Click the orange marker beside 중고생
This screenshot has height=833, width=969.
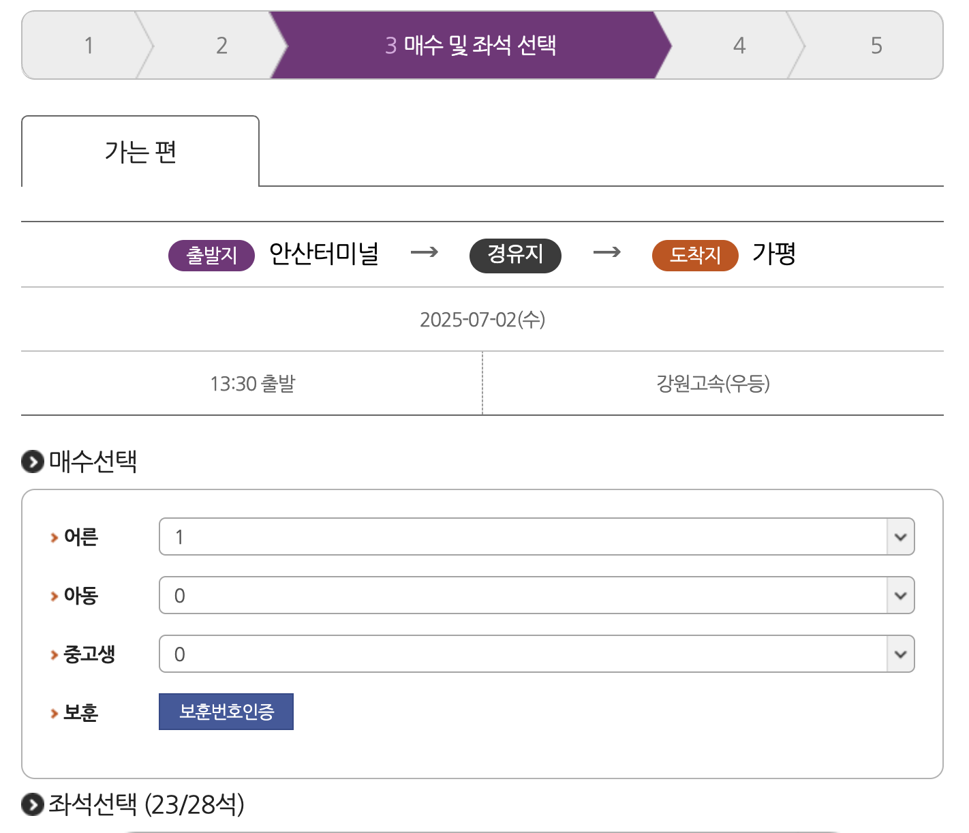click(54, 654)
